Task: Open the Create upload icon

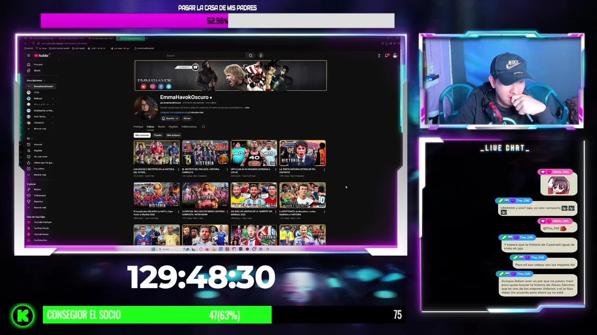Action: [x=379, y=55]
